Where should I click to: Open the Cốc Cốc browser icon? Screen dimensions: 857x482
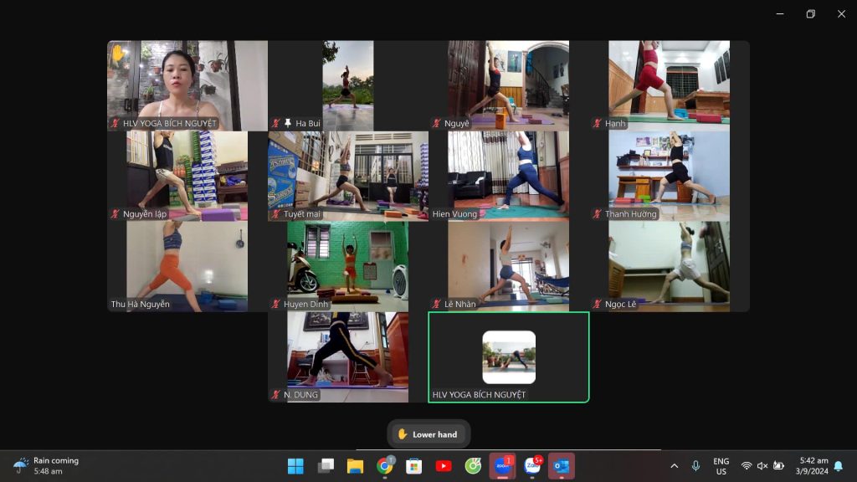tap(473, 466)
